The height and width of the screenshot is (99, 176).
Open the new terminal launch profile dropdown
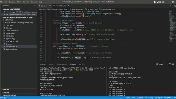(x=167, y=64)
